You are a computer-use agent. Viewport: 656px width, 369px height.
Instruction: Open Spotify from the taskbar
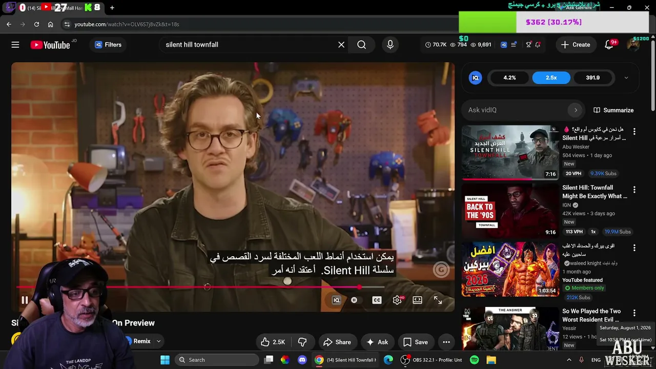click(474, 360)
